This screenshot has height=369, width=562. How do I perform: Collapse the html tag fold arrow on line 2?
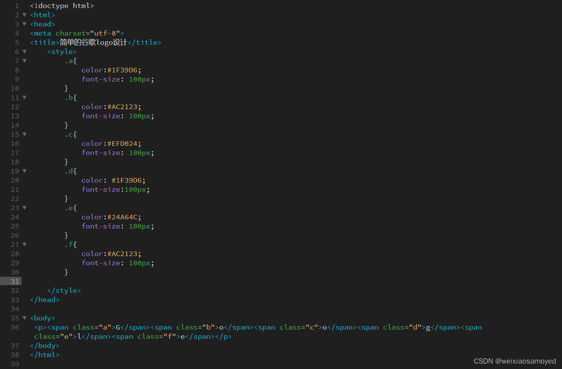(25, 15)
